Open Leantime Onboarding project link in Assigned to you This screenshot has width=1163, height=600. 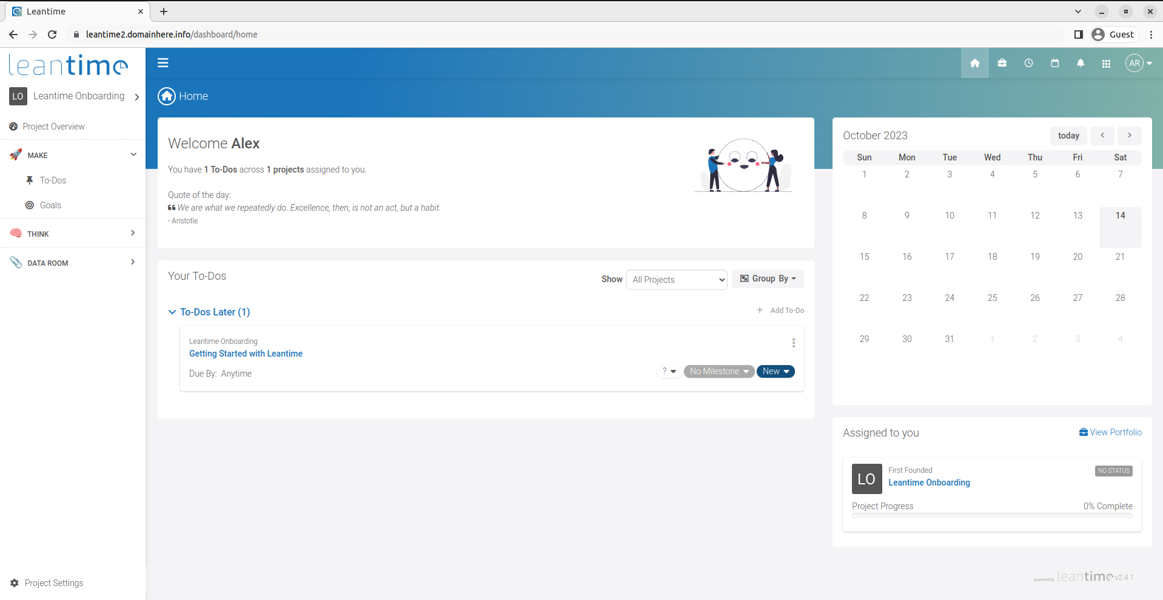coord(929,483)
